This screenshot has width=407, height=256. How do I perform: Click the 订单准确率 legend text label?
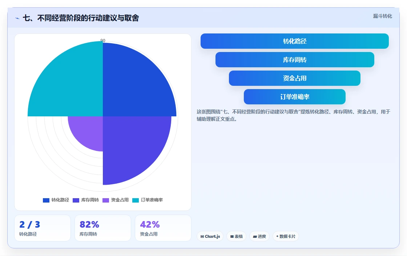tap(152, 200)
